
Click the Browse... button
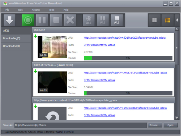(155, 125)
